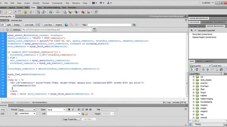Viewport: 227px width, 127px height.
Task: Open the Site management icon menu
Action: [110, 3]
